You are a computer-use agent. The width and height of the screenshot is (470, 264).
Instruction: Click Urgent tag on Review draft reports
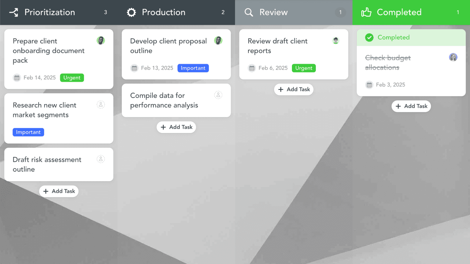304,68
